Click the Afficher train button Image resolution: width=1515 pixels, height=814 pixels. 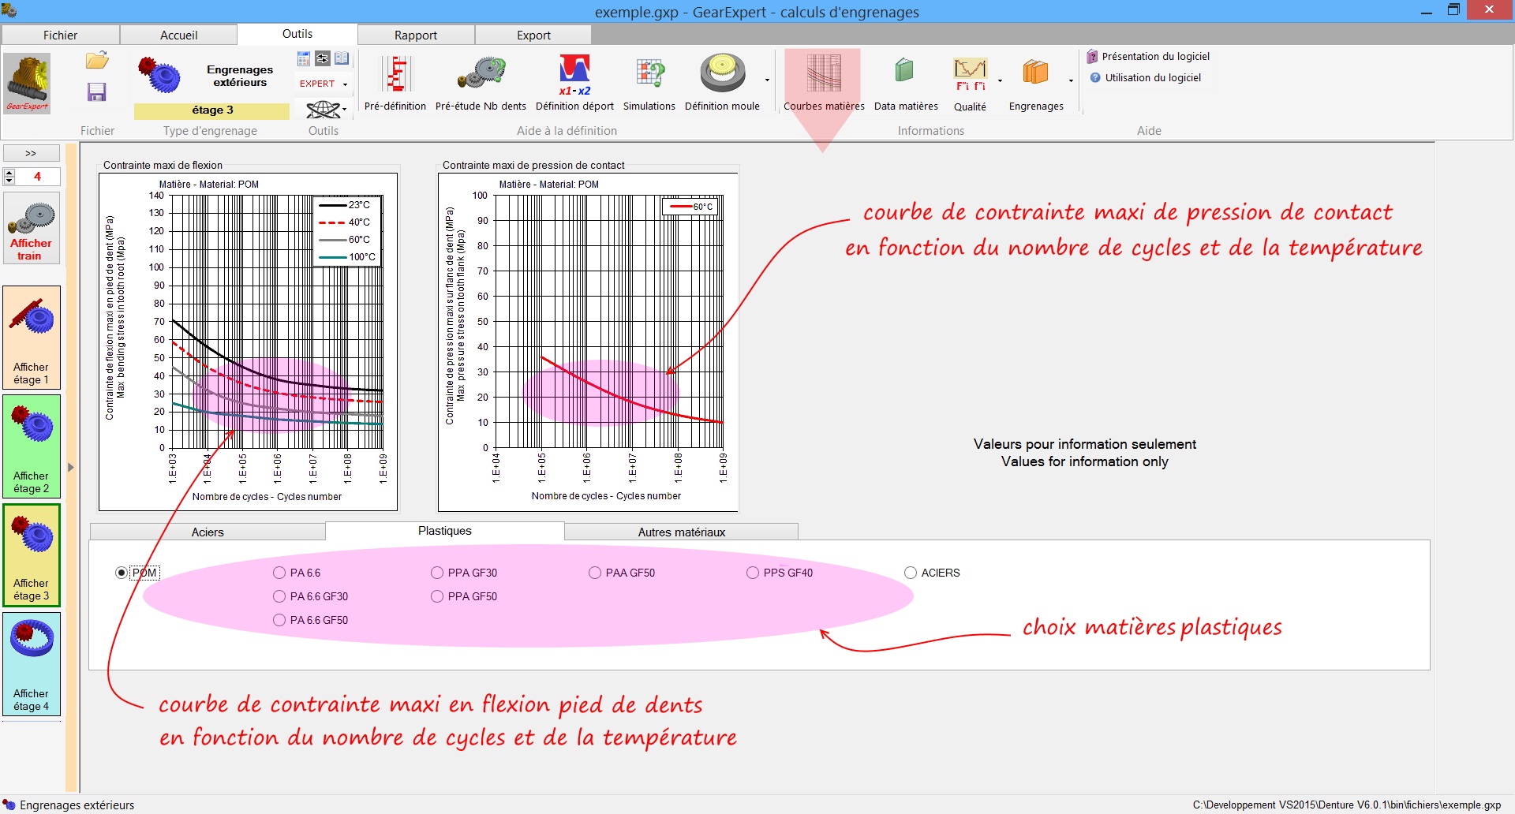32,228
